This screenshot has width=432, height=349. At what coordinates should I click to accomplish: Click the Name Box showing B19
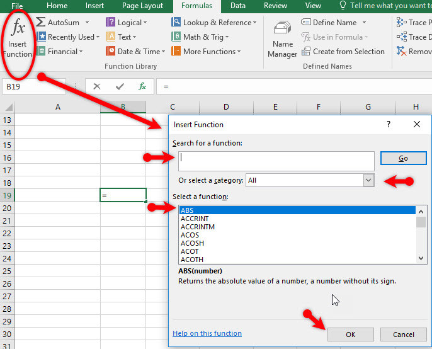(34, 86)
